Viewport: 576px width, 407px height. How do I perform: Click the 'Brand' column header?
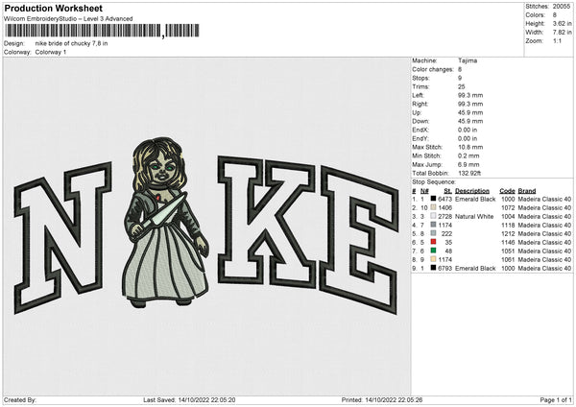coord(527,191)
